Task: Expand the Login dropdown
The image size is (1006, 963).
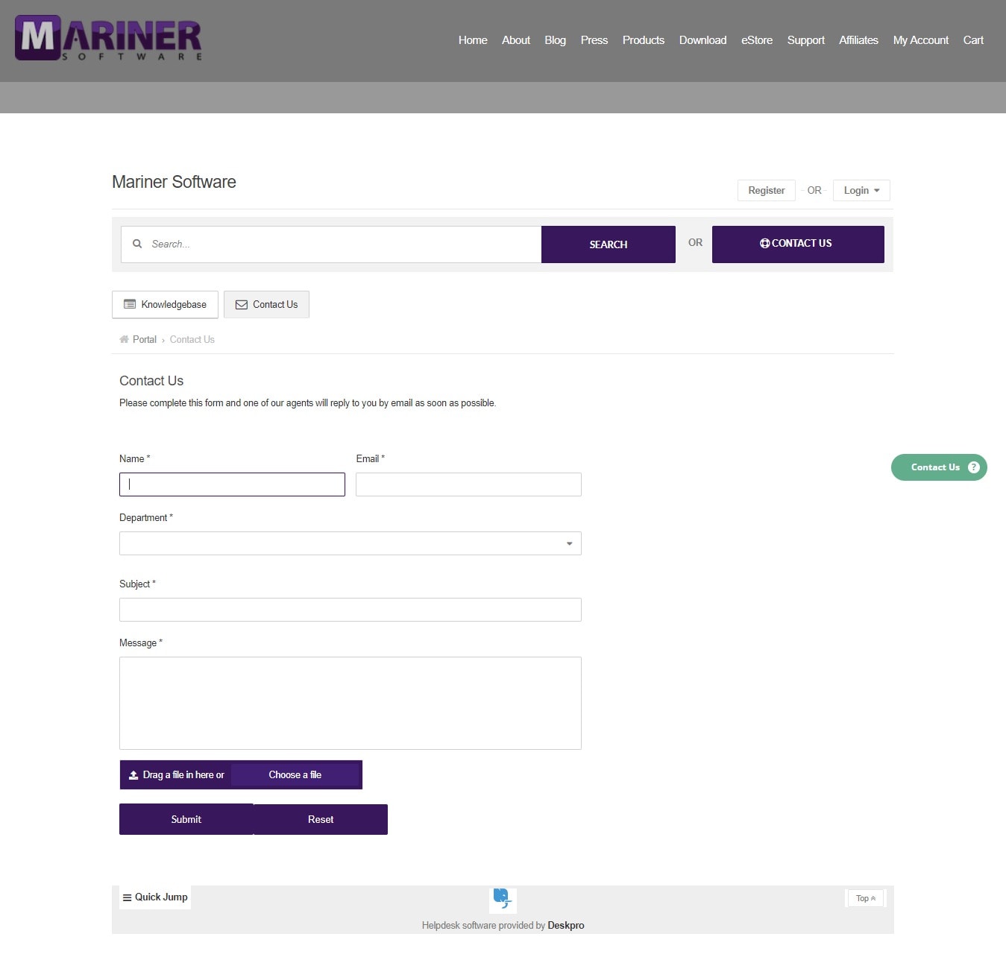Action: (861, 190)
